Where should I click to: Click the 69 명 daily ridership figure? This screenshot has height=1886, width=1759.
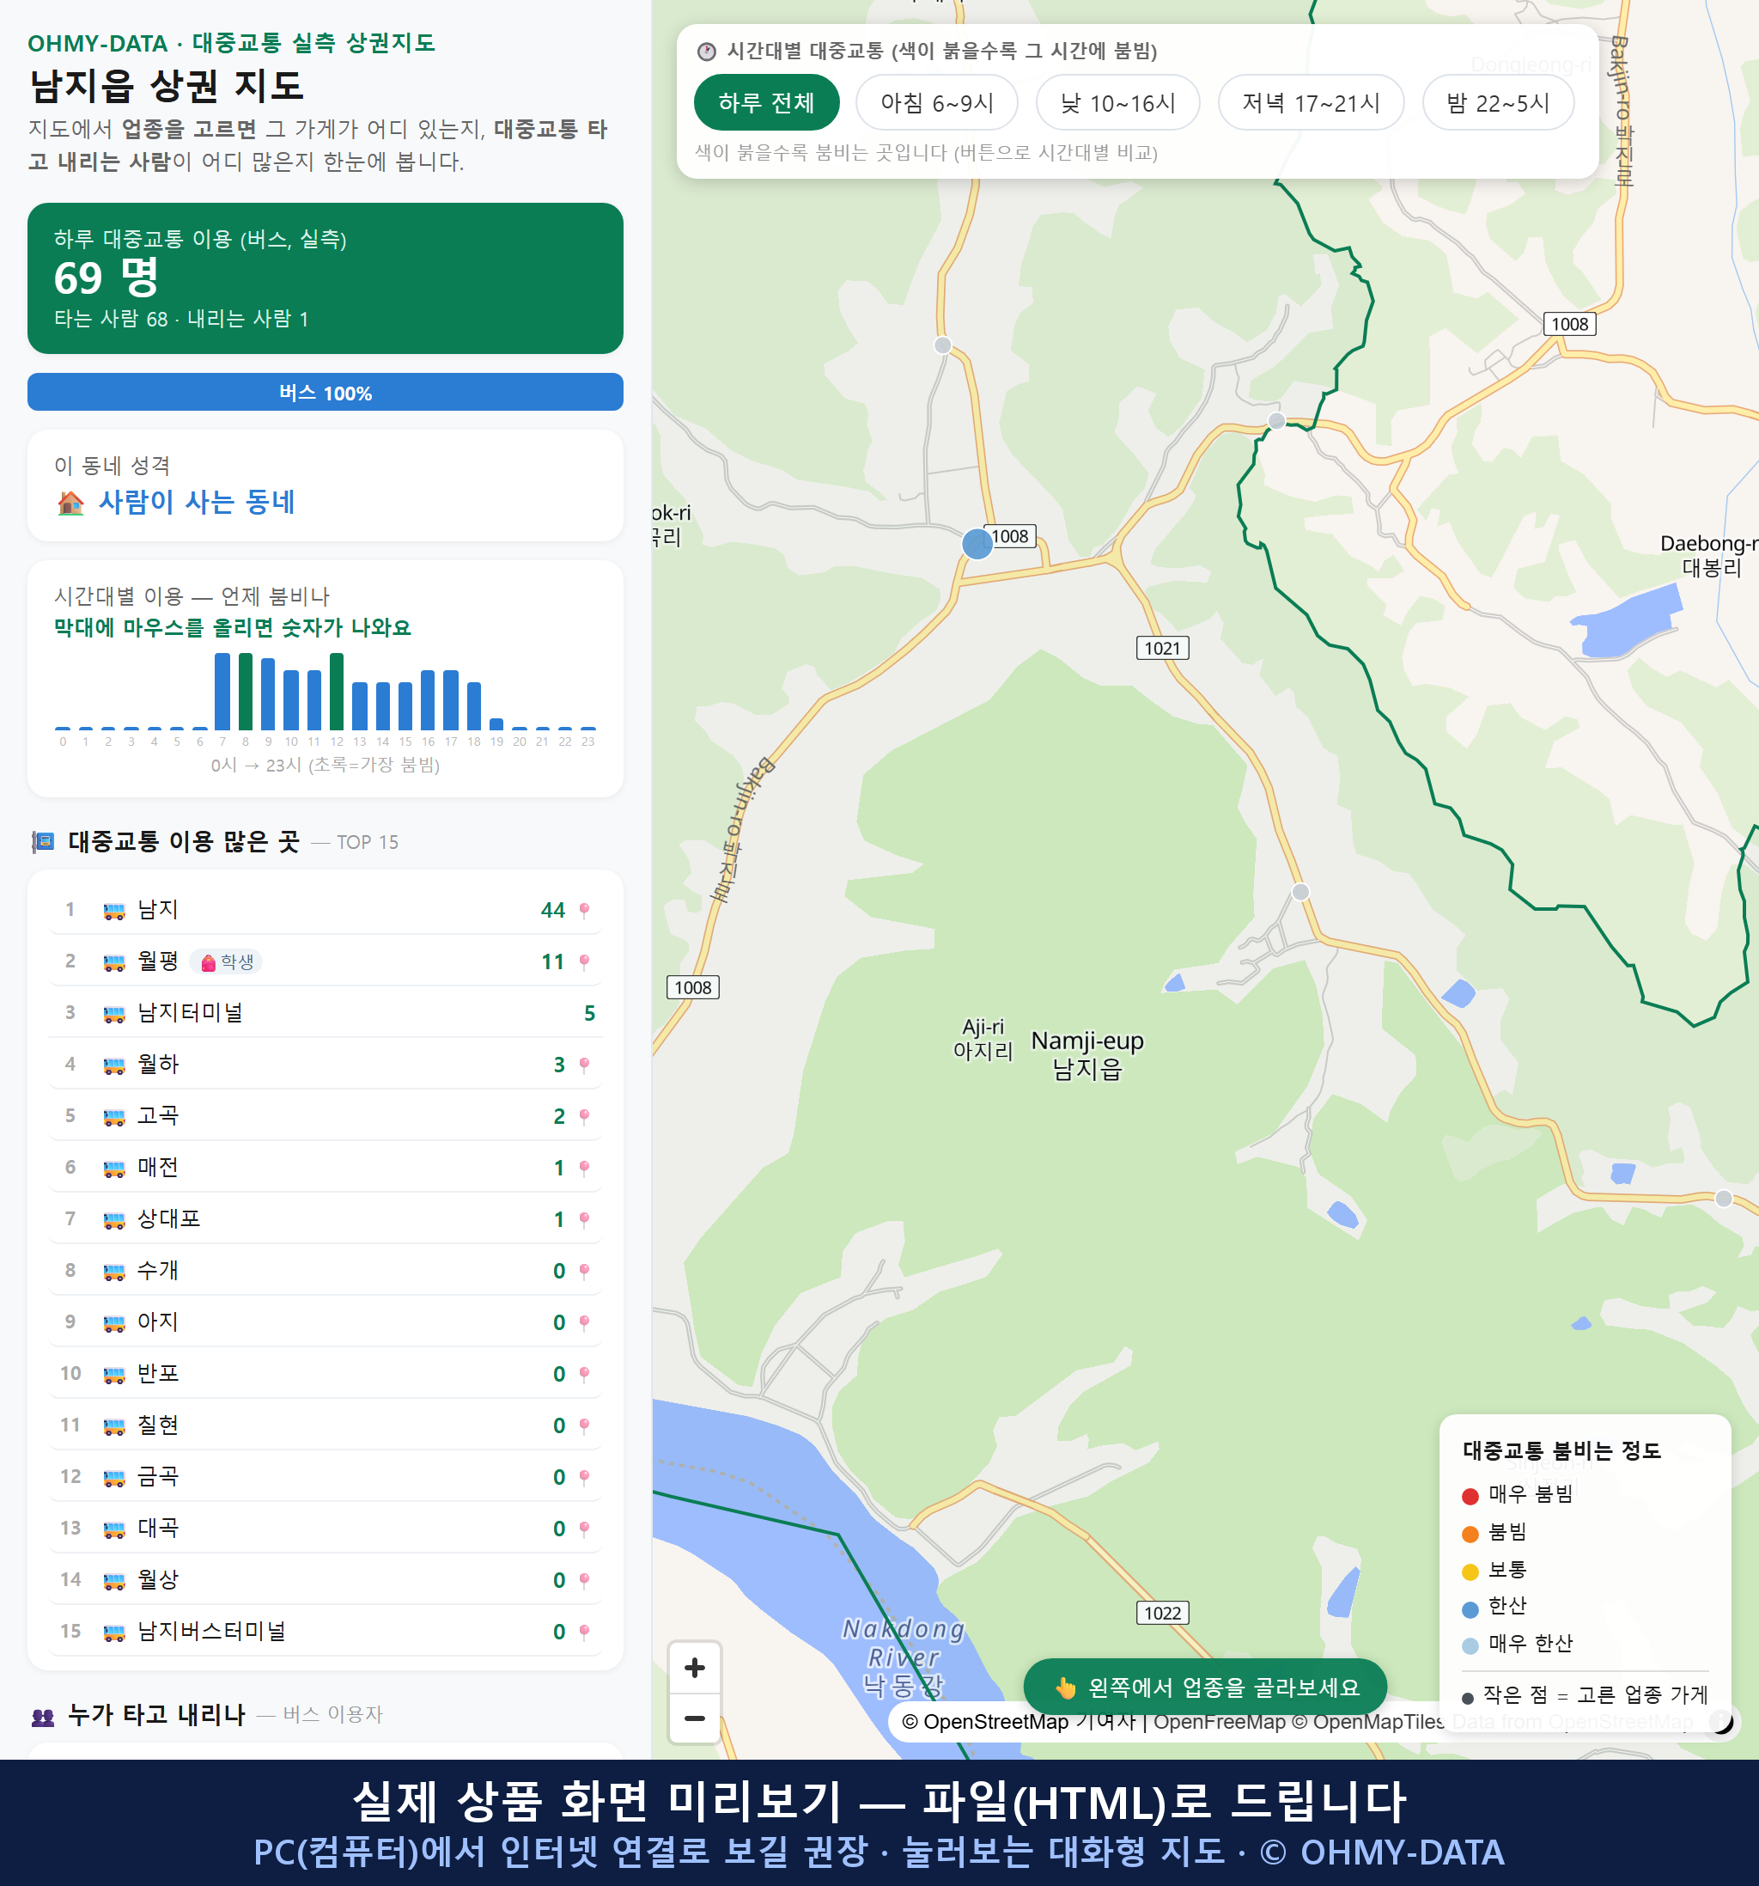[107, 277]
